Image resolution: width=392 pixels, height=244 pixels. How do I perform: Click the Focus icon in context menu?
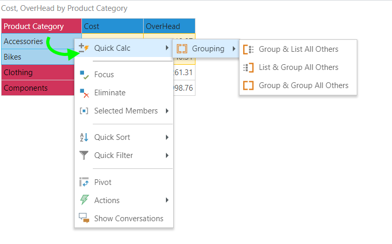(84, 75)
